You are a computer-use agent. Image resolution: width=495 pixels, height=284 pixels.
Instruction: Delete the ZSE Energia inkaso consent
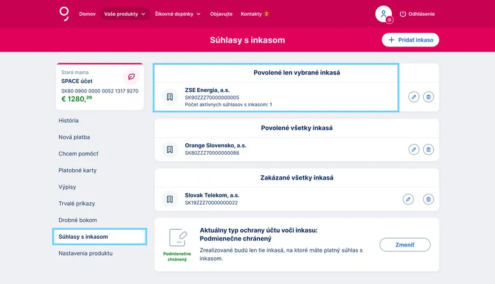coord(428,97)
